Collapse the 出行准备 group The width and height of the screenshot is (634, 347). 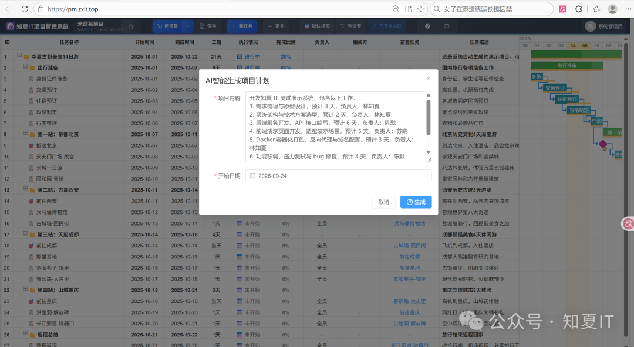(x=25, y=66)
